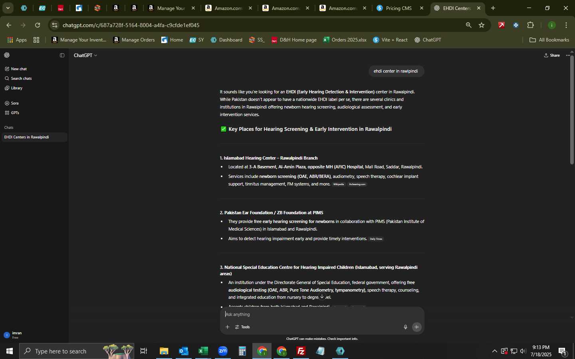The height and width of the screenshot is (359, 575).
Task: Open the Apps bookmark shortcut
Action: (17, 40)
